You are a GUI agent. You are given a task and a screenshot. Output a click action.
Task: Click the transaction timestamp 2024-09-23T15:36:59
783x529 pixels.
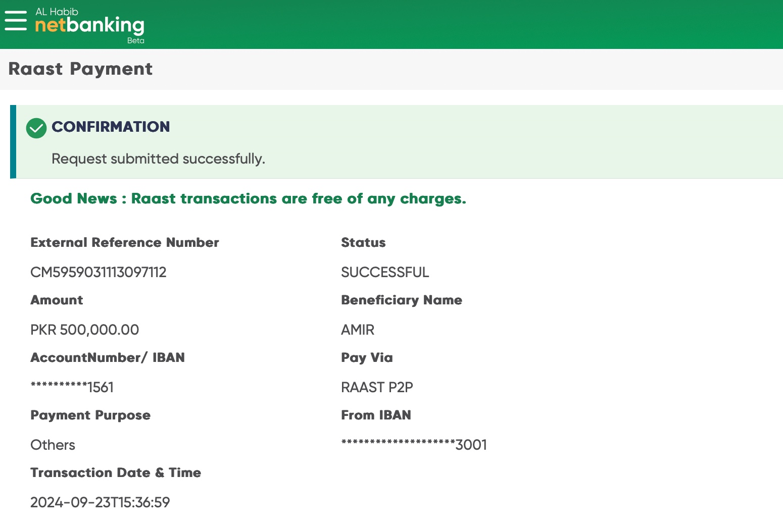click(x=100, y=503)
